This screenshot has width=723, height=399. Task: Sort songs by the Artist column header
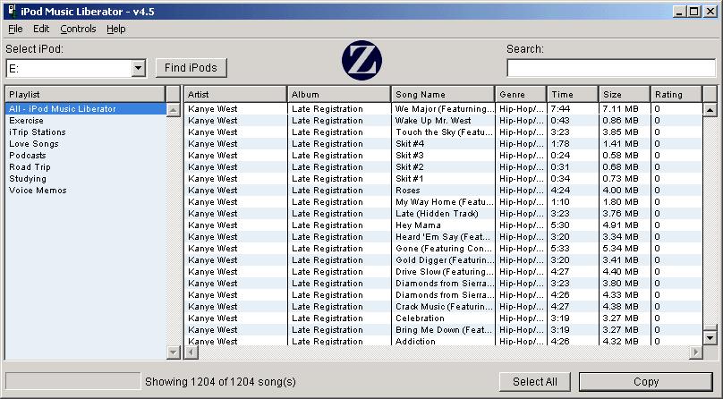coord(235,94)
